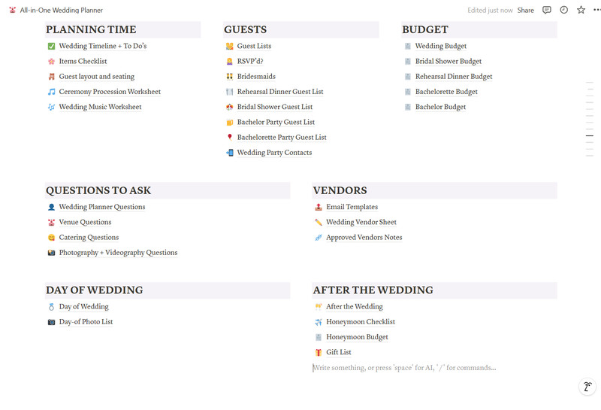This screenshot has height=410, width=601.
Task: Click the highlighted dark marker in the page outline
Action: point(590,136)
